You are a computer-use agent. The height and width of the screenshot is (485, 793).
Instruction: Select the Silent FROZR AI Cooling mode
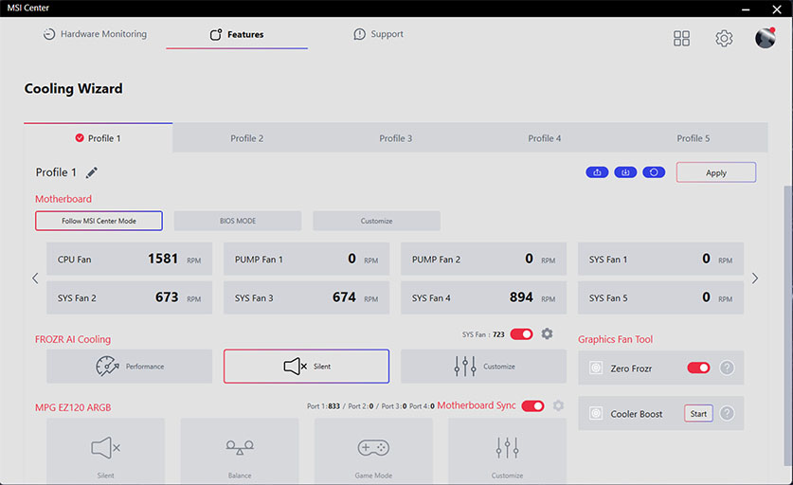point(306,366)
